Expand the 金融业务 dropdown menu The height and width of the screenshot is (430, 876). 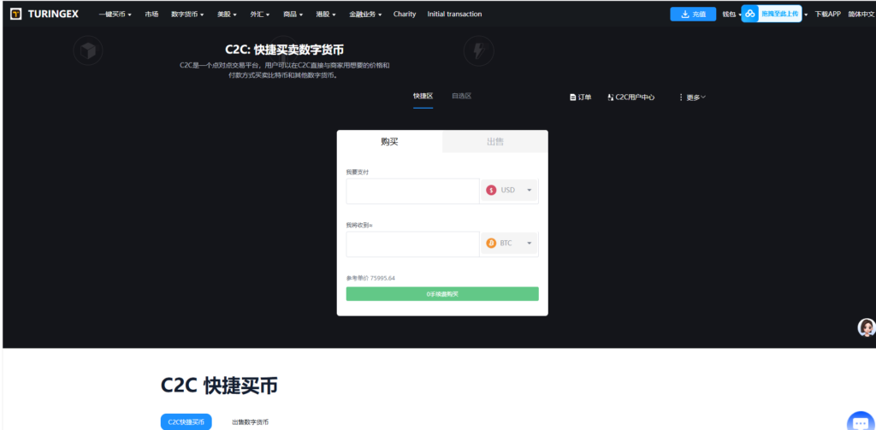coord(365,14)
